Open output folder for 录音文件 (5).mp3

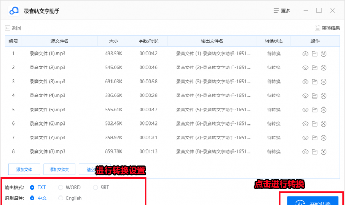[314, 110]
